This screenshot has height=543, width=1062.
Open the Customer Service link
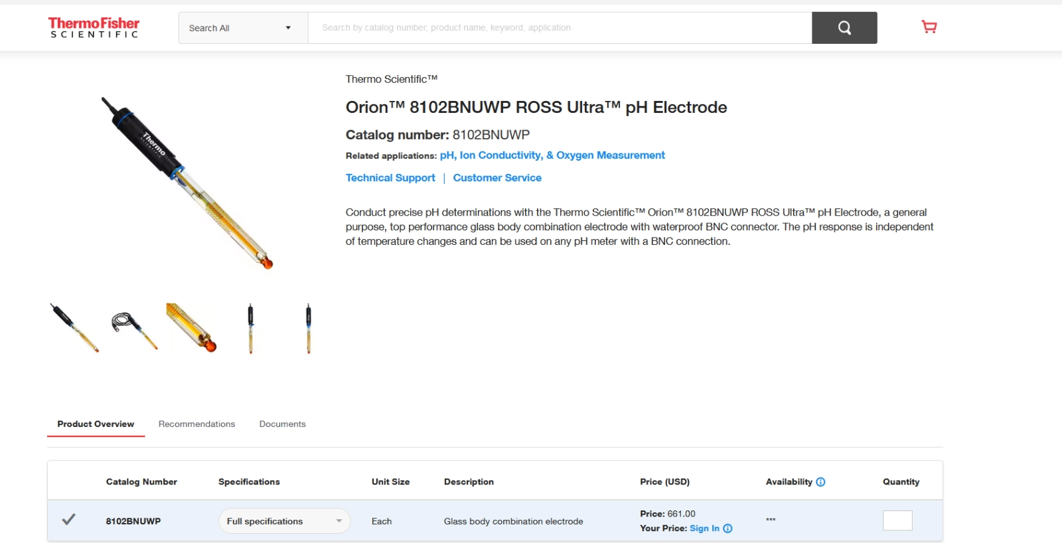[497, 178]
